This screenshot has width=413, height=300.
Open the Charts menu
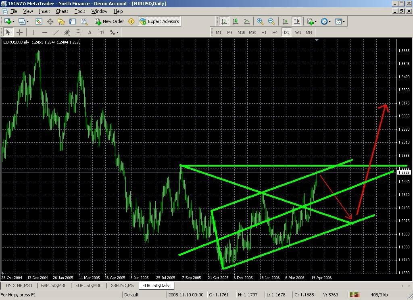(x=62, y=11)
